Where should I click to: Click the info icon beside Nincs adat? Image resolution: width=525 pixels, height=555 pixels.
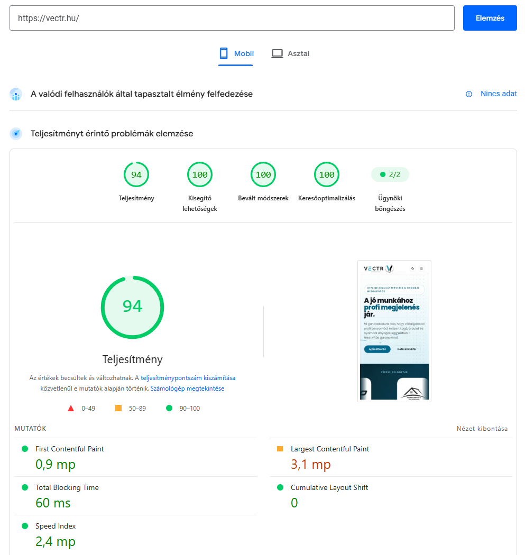pyautogui.click(x=469, y=94)
